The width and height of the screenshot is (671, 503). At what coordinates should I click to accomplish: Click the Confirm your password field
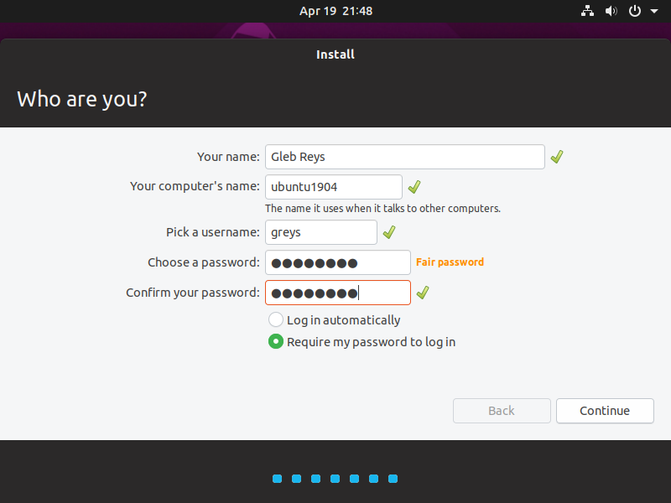coord(337,293)
